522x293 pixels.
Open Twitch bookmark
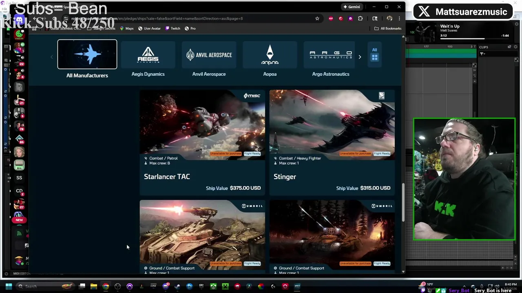173,28
